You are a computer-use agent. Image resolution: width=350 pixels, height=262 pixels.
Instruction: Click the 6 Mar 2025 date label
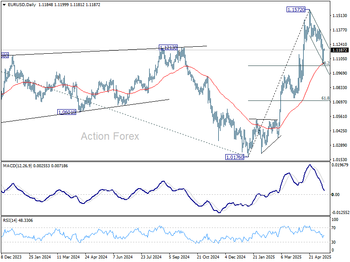click(x=291, y=257)
